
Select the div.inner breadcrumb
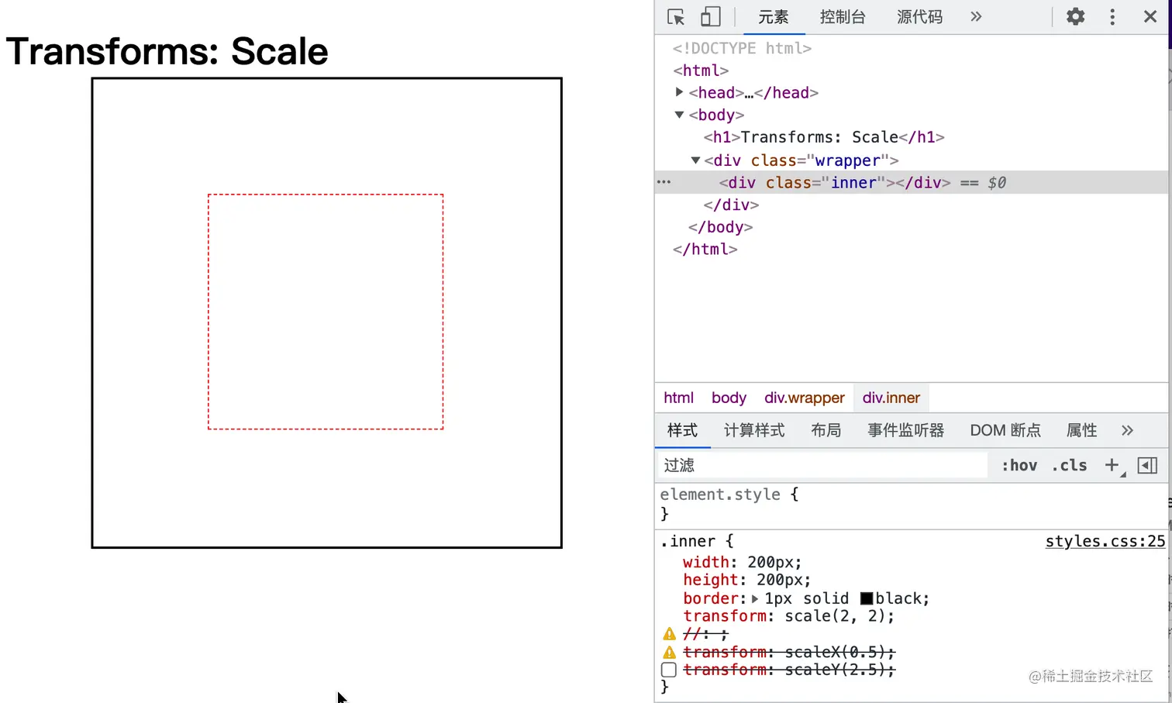tap(891, 398)
